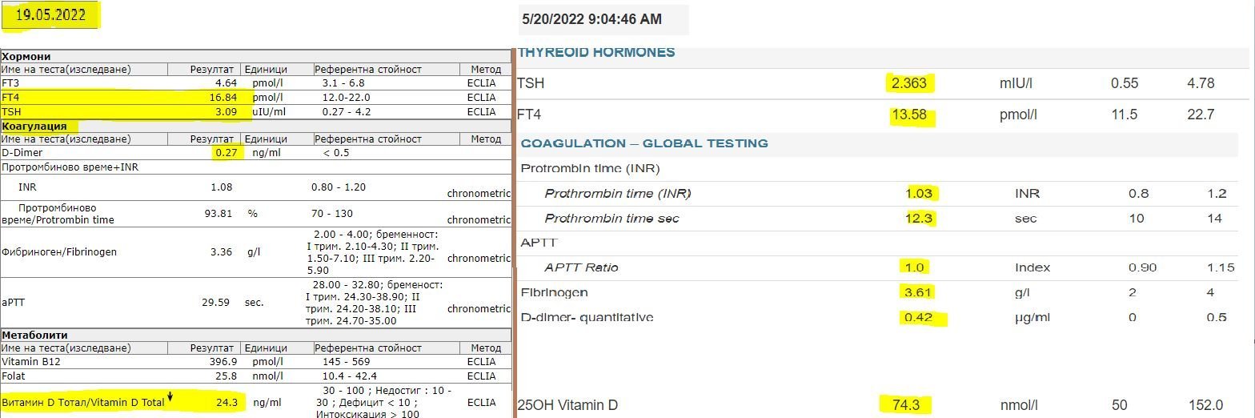
Task: Click the FT3 reference range 3.1 - 6.8
Action: pos(343,82)
